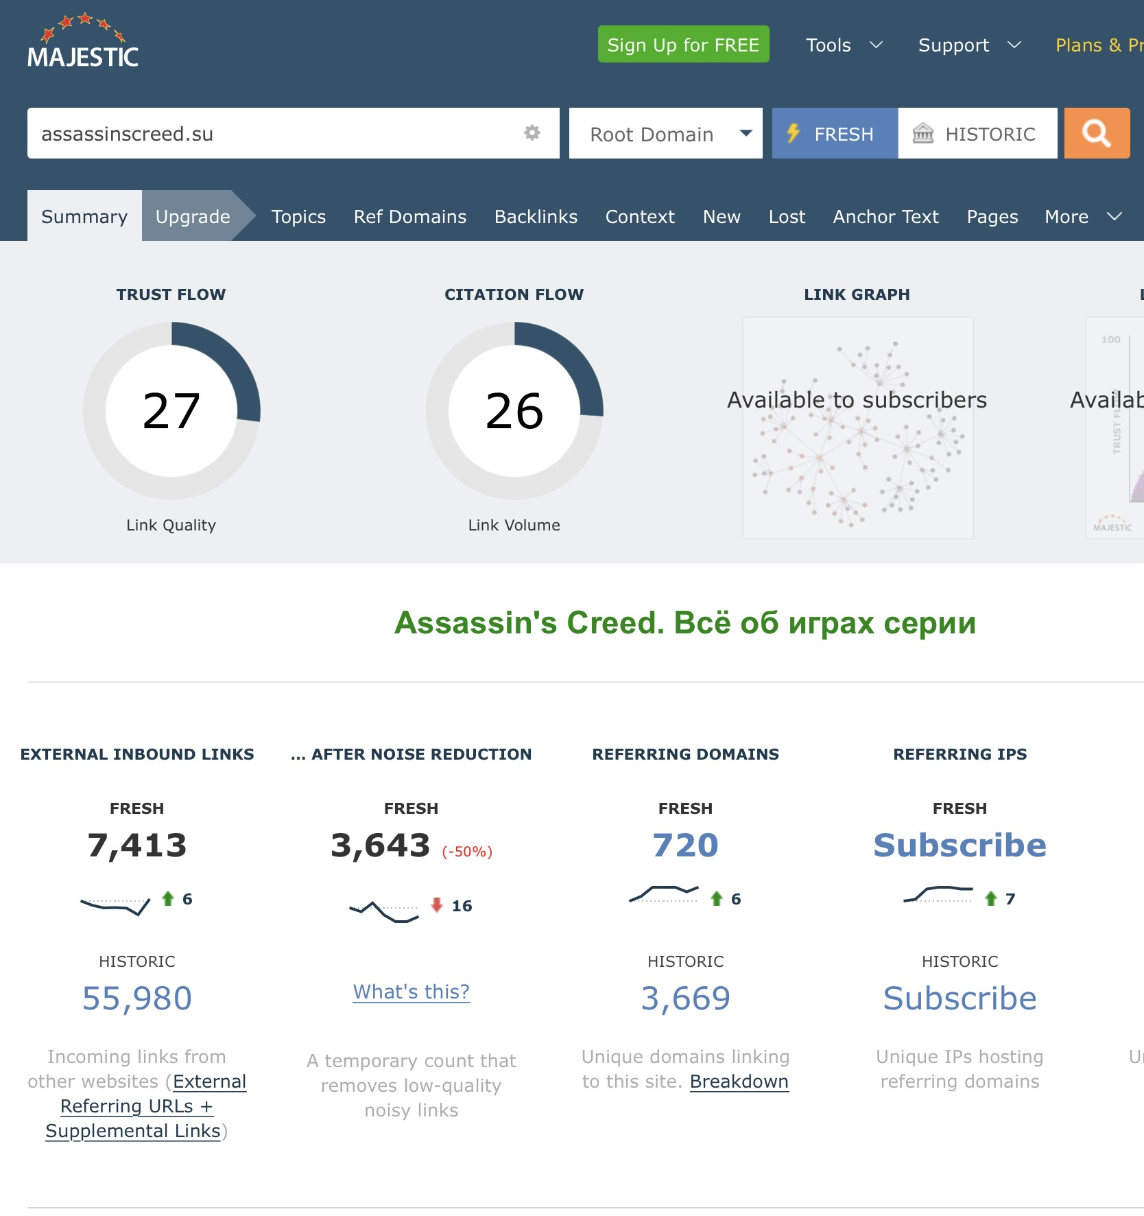The image size is (1144, 1216).
Task: Open the Upgrade tab
Action: click(x=193, y=216)
